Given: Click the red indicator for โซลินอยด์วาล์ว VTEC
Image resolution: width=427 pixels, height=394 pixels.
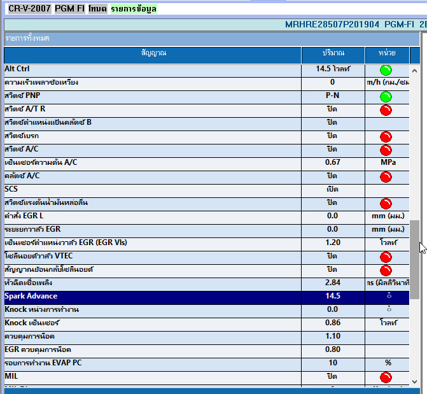Looking at the screenshot, I should [x=386, y=257].
